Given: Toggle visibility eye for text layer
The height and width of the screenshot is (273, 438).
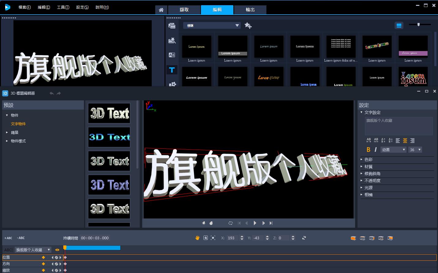Looking at the screenshot, I should pyautogui.click(x=57, y=250).
